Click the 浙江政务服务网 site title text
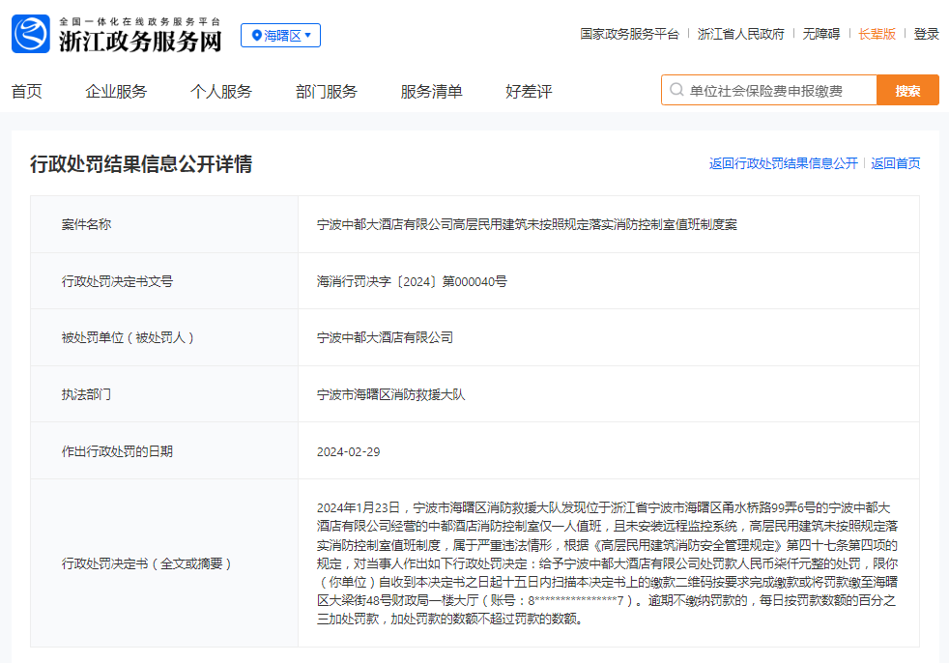This screenshot has height=663, width=949. tap(140, 42)
